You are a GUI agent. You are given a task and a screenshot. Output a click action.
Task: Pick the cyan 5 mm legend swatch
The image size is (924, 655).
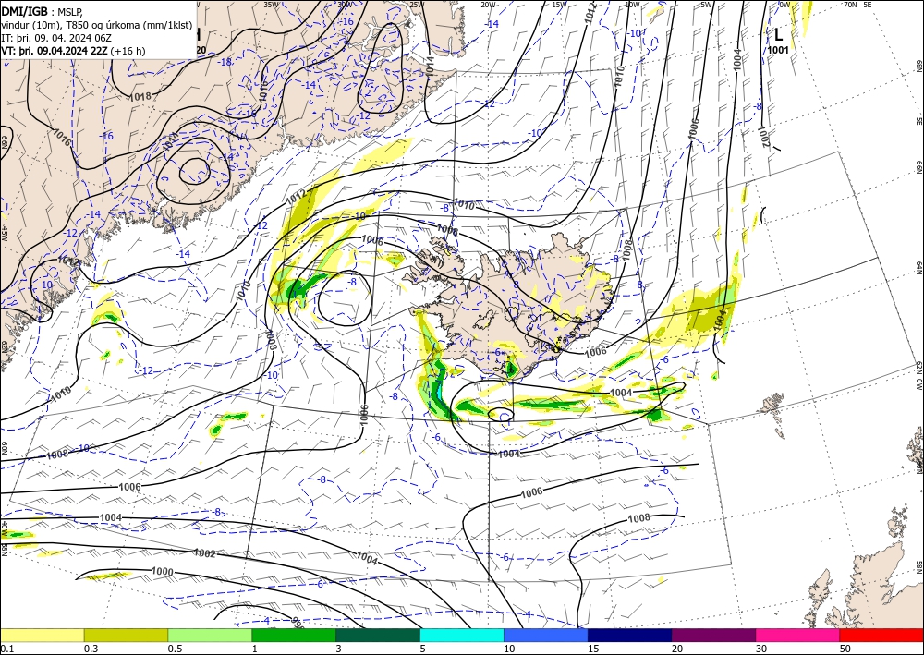[x=462, y=635]
